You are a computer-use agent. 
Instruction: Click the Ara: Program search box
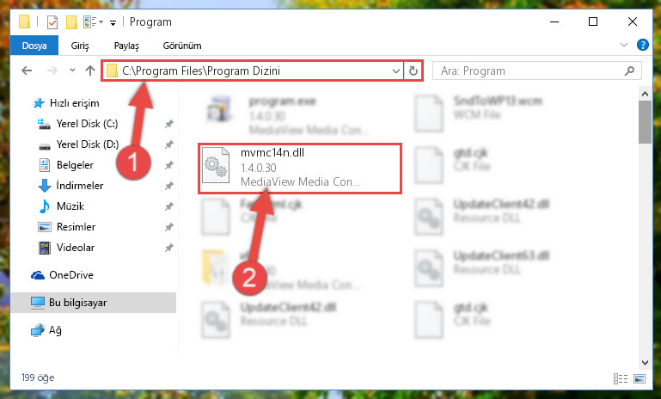[x=531, y=71]
